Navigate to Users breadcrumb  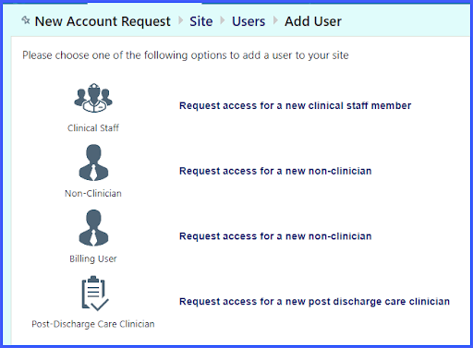[x=249, y=21]
